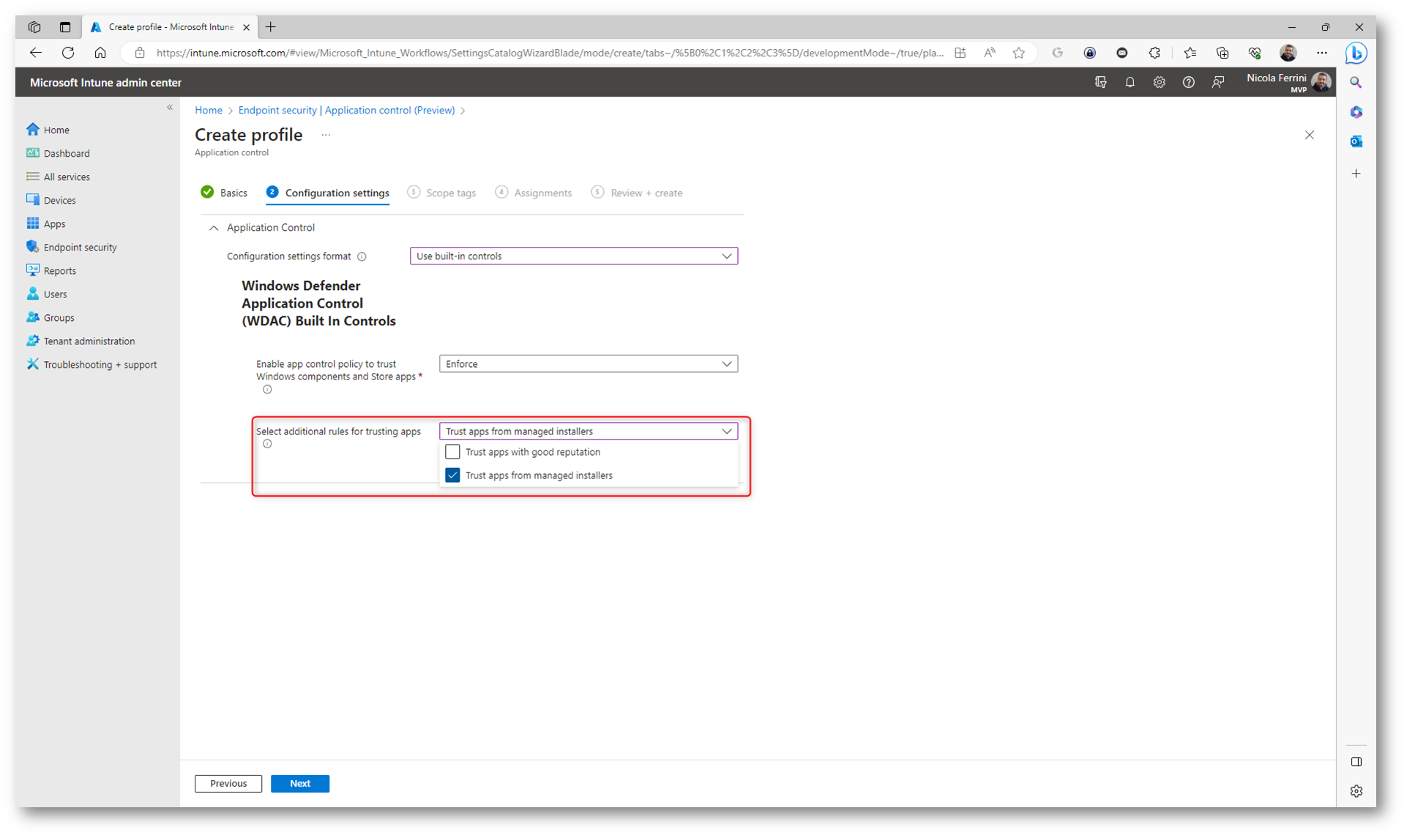Show info for Enable app control policy
The image size is (1407, 838).
pyautogui.click(x=267, y=390)
